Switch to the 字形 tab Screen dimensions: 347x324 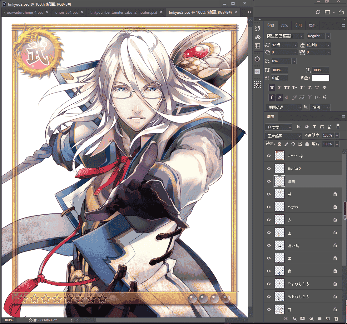[298, 26]
